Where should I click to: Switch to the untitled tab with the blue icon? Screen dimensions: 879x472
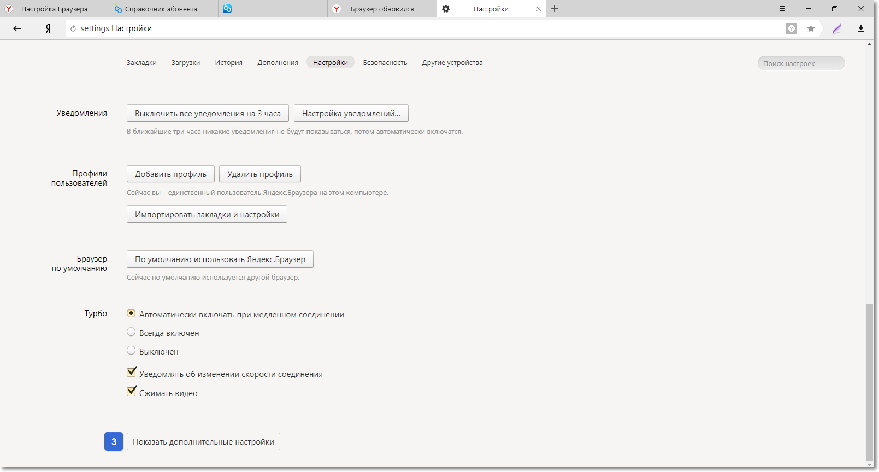point(273,9)
